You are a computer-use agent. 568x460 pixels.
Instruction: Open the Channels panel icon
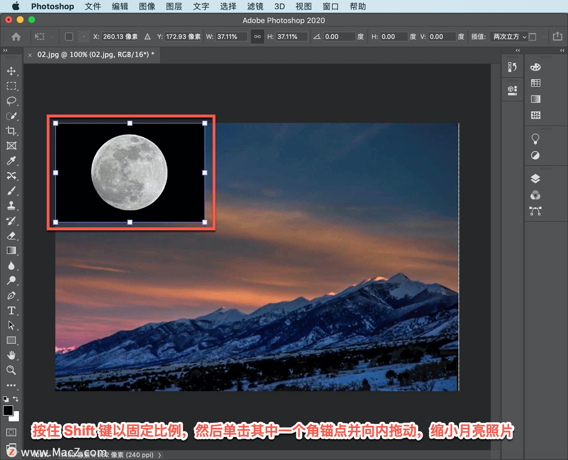535,195
